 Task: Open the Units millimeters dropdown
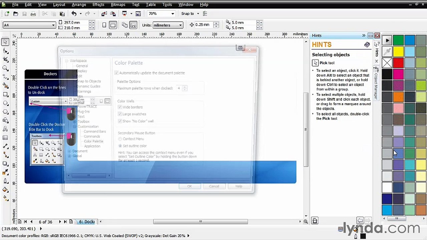tap(180, 25)
